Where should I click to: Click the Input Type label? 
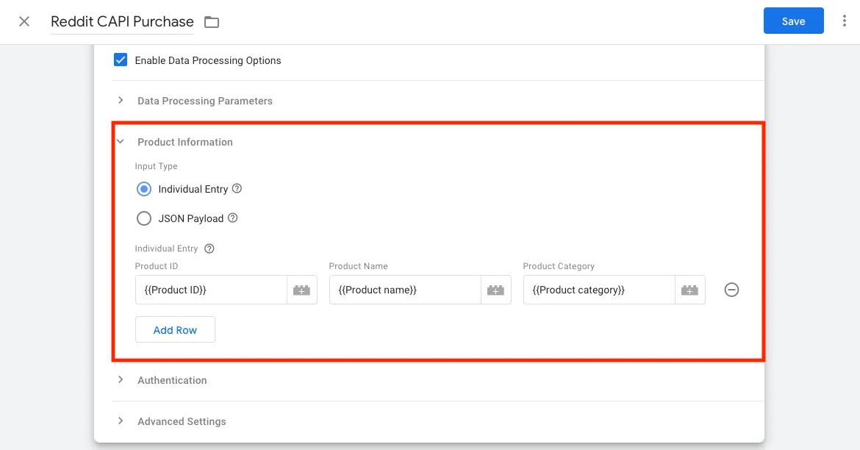tap(157, 166)
